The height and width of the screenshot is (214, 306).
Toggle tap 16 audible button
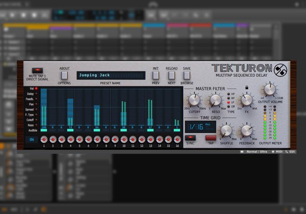177,130
